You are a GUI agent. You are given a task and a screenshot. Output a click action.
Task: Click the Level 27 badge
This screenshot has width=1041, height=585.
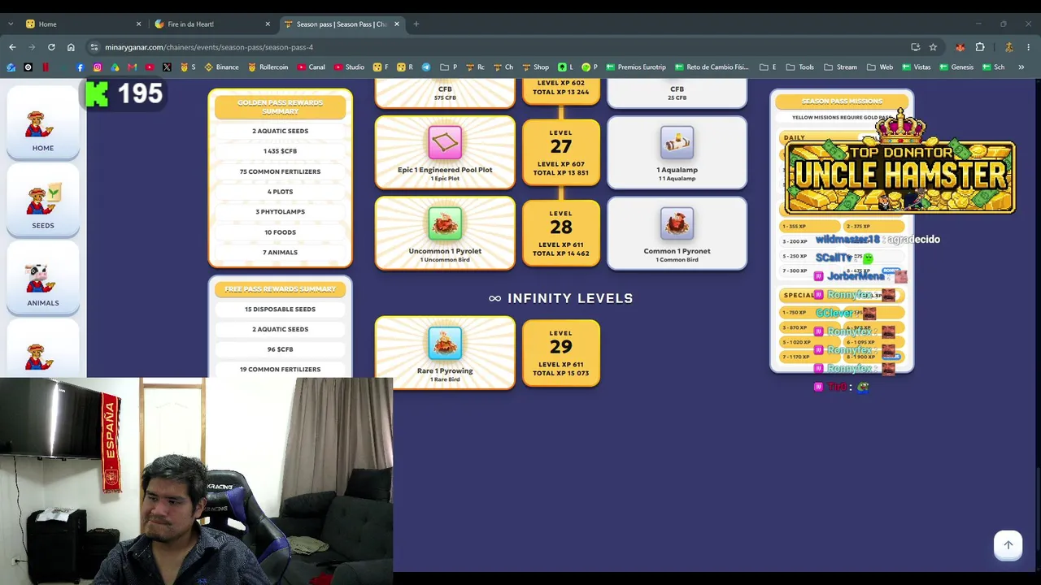561,152
